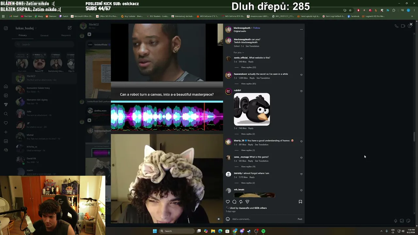Reply to xonix_official_'s comment
This screenshot has width=418, height=235.
tap(251, 62)
